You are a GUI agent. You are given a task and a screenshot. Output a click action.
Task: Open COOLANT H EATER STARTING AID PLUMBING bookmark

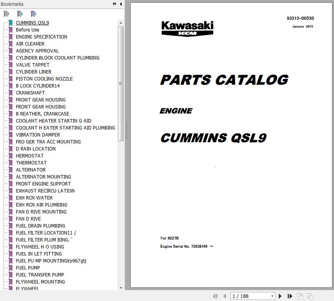point(65,128)
